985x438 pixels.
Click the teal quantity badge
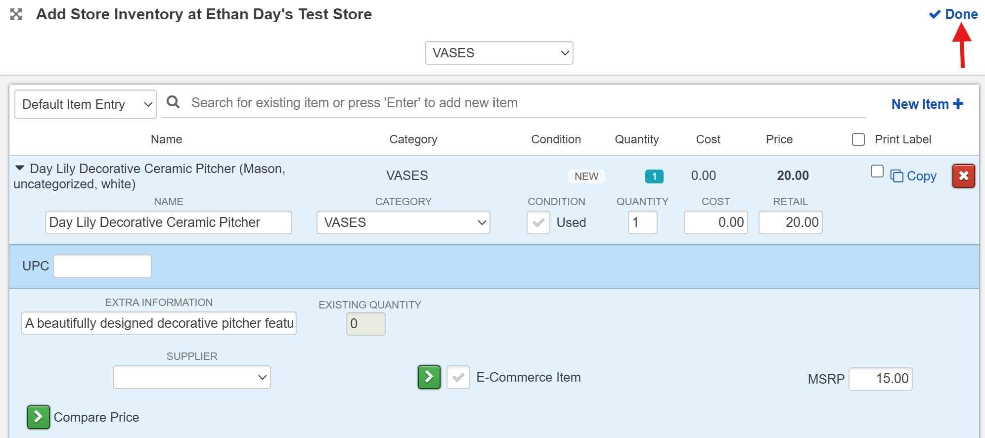pos(654,176)
